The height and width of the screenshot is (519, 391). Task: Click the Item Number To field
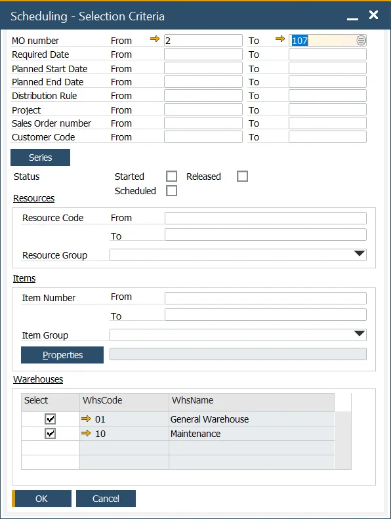[x=266, y=314]
